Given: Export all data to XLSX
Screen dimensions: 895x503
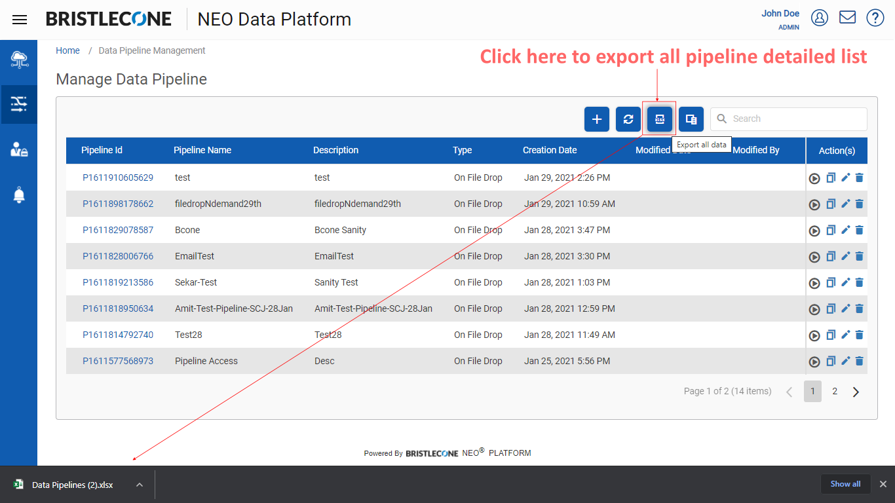Looking at the screenshot, I should click(x=660, y=119).
